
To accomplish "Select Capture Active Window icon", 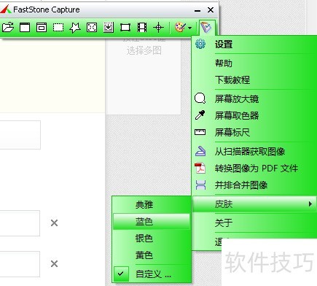I will click(25, 27).
